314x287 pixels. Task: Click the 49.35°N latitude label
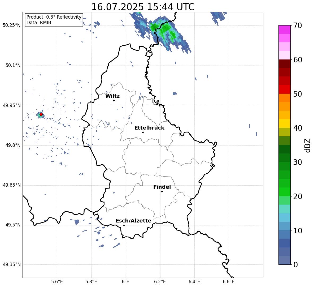click(x=12, y=264)
